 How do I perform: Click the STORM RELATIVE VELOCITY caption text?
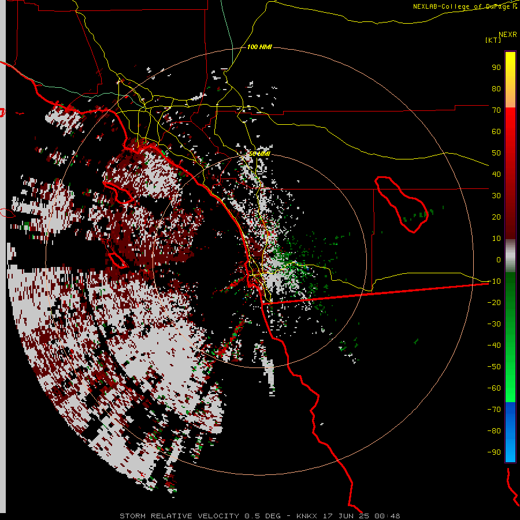(259, 516)
